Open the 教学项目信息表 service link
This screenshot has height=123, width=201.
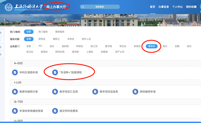pyautogui.click(x=109, y=92)
